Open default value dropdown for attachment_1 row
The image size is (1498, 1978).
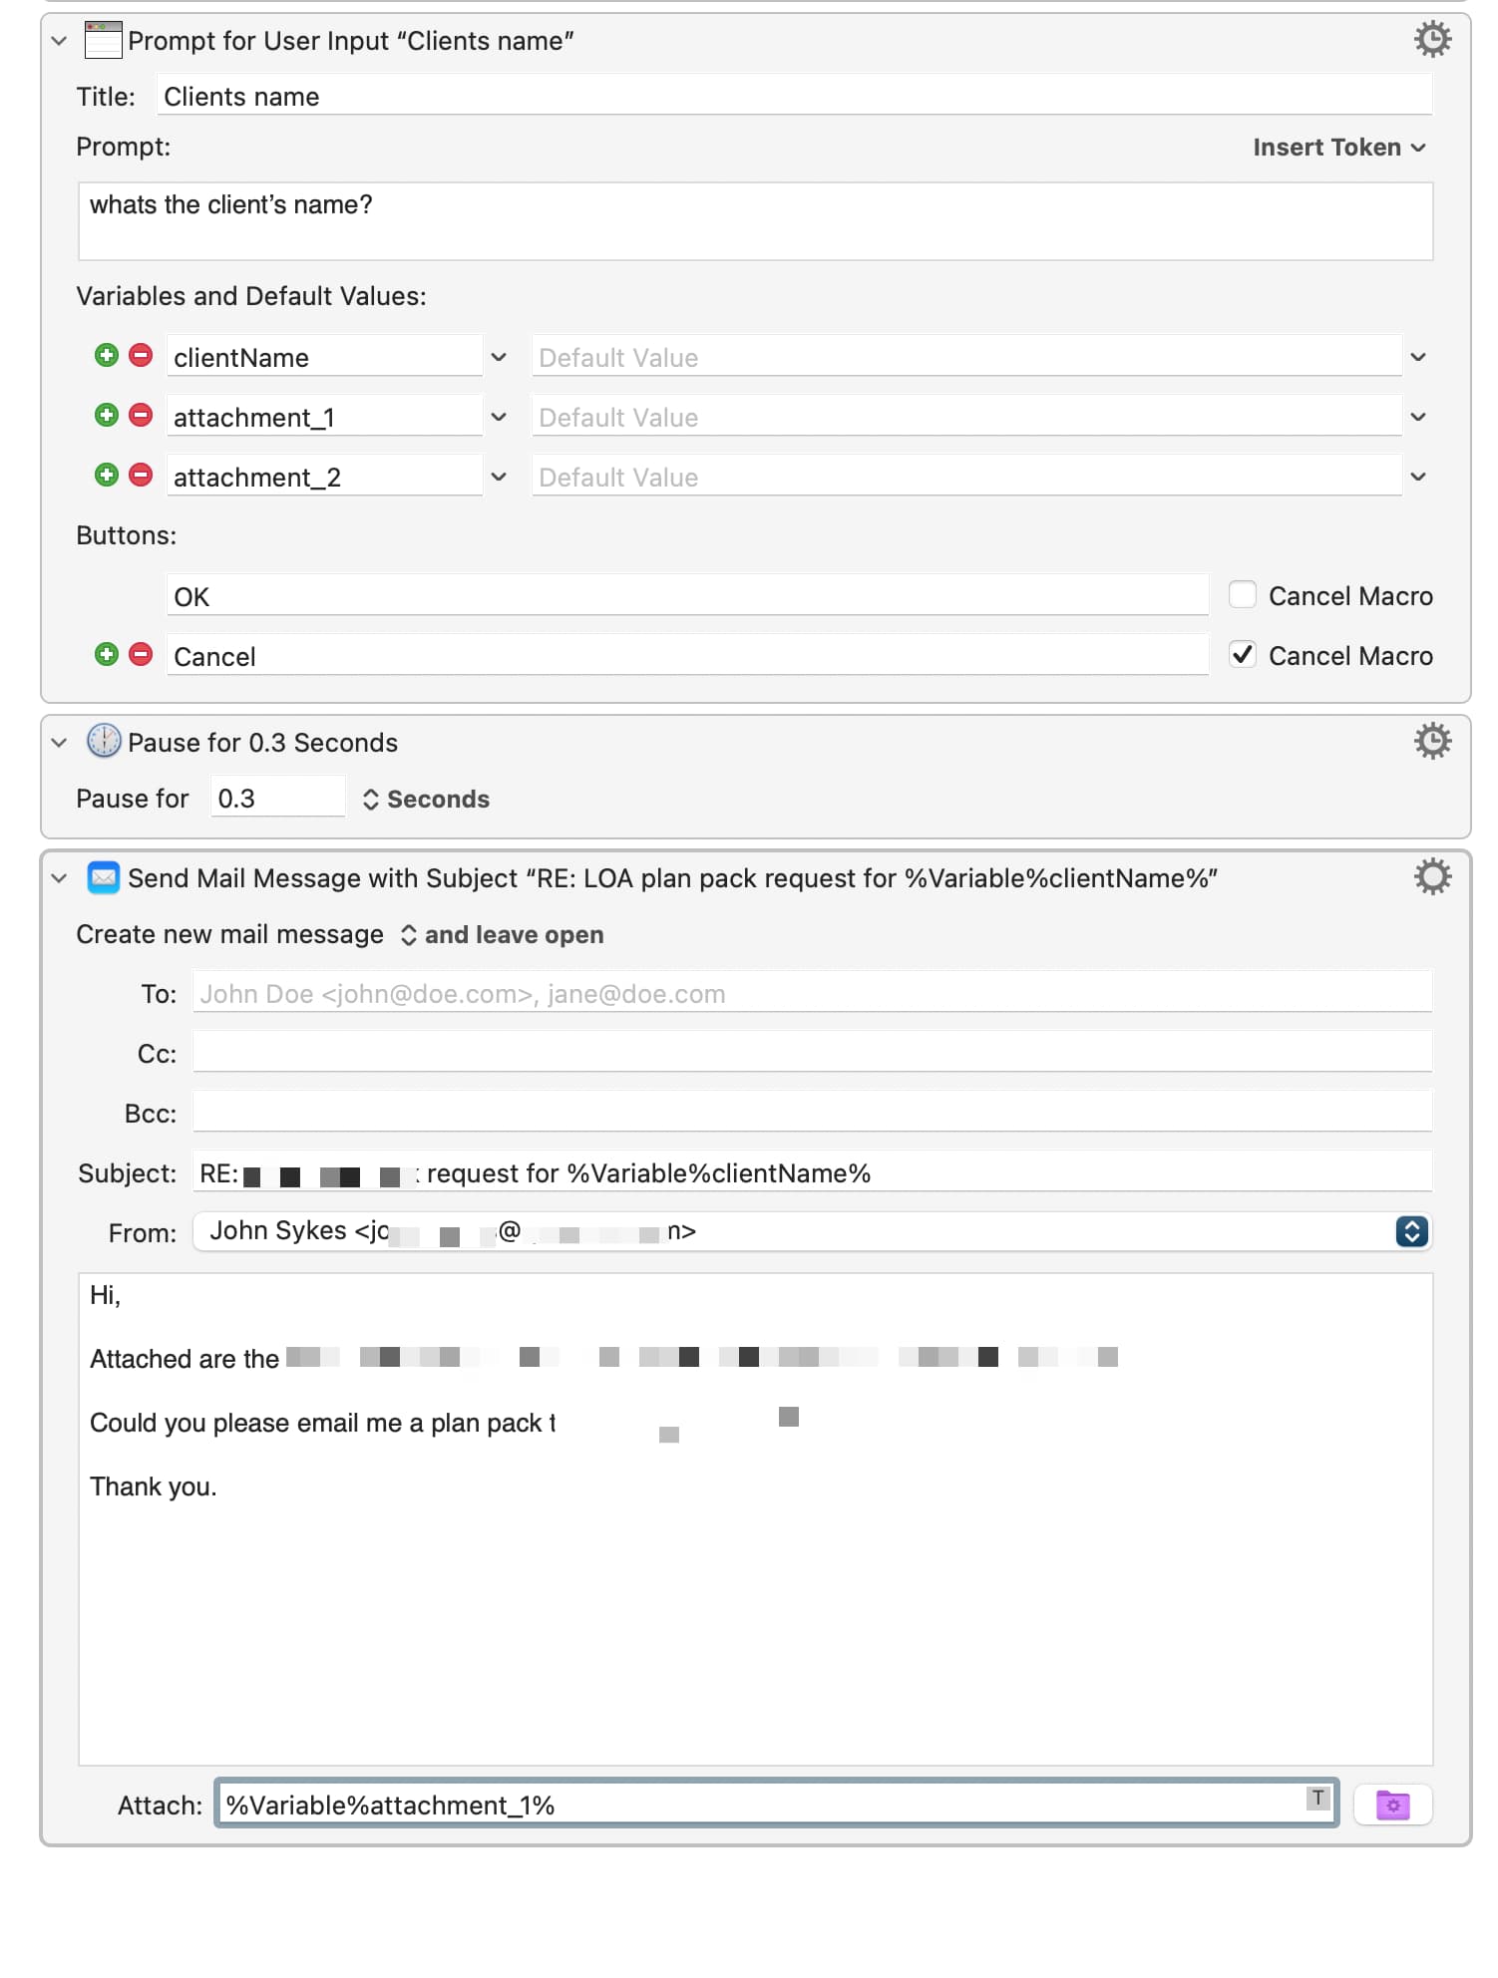(x=1418, y=417)
